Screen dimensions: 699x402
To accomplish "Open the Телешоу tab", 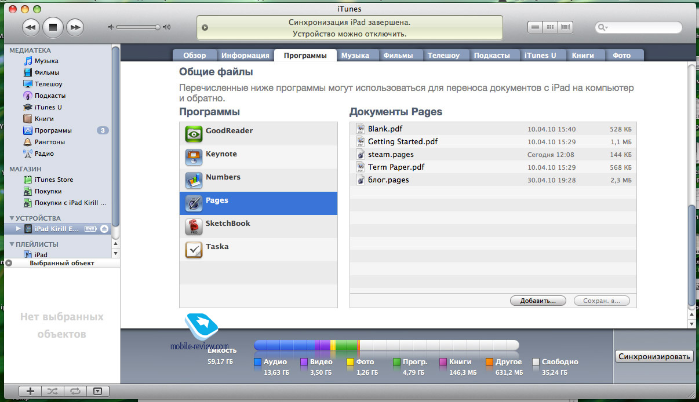I will pos(443,56).
